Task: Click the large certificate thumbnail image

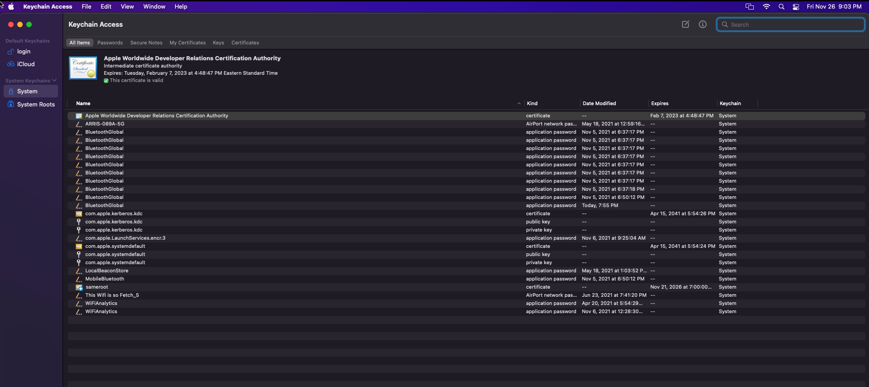Action: pos(83,68)
